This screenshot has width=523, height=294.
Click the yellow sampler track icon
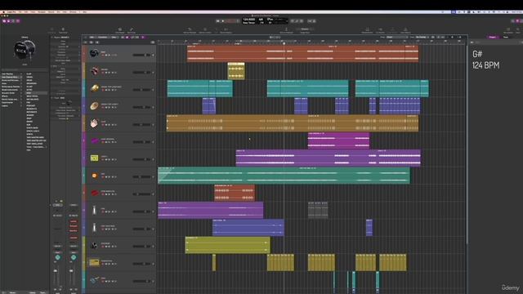click(95, 263)
